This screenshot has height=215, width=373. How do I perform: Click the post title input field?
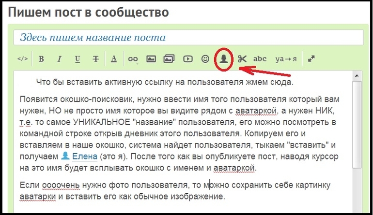(188, 38)
